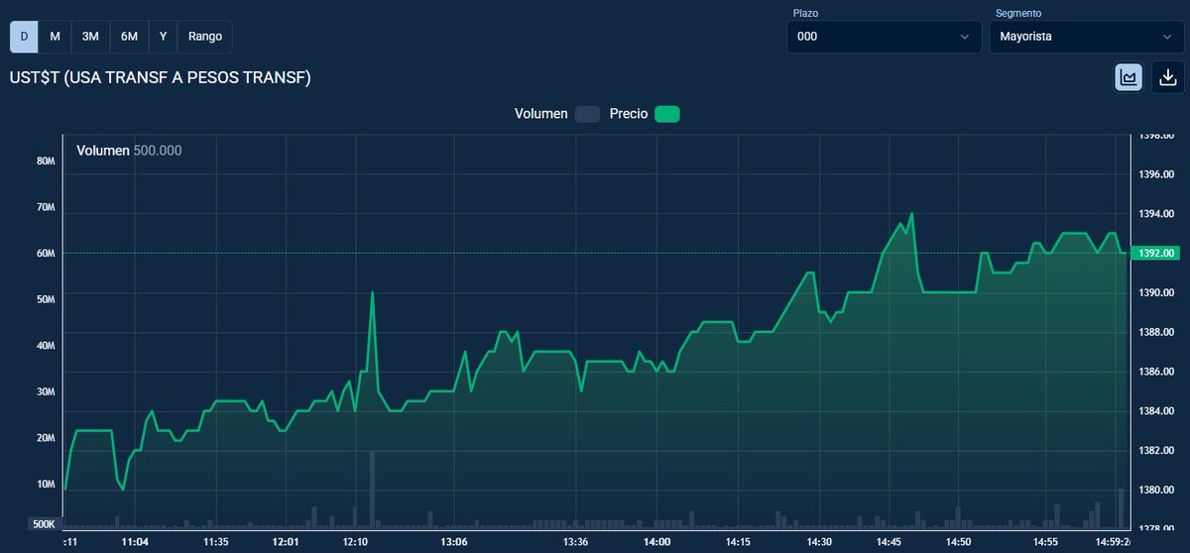Click the 500K volume axis label

coord(44,523)
